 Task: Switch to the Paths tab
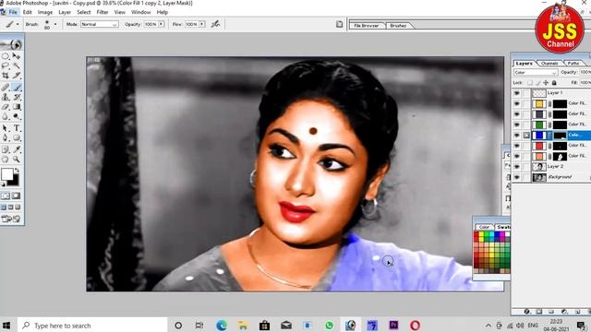tap(573, 64)
